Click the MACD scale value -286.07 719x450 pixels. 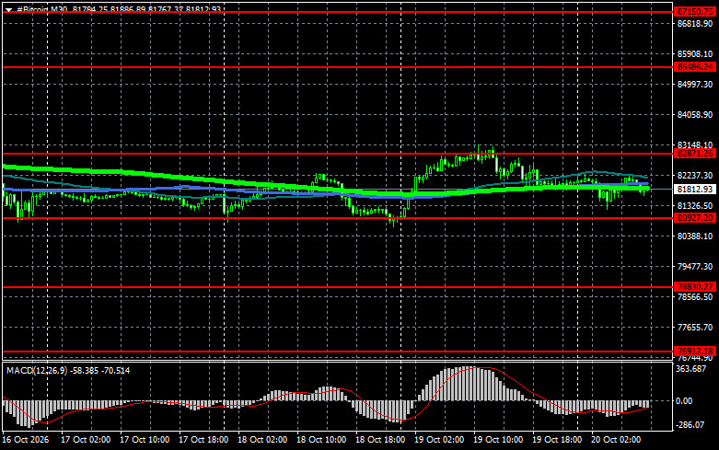click(690, 425)
